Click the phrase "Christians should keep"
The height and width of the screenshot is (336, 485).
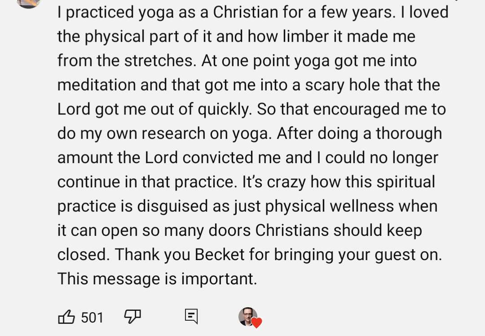tap(339, 230)
